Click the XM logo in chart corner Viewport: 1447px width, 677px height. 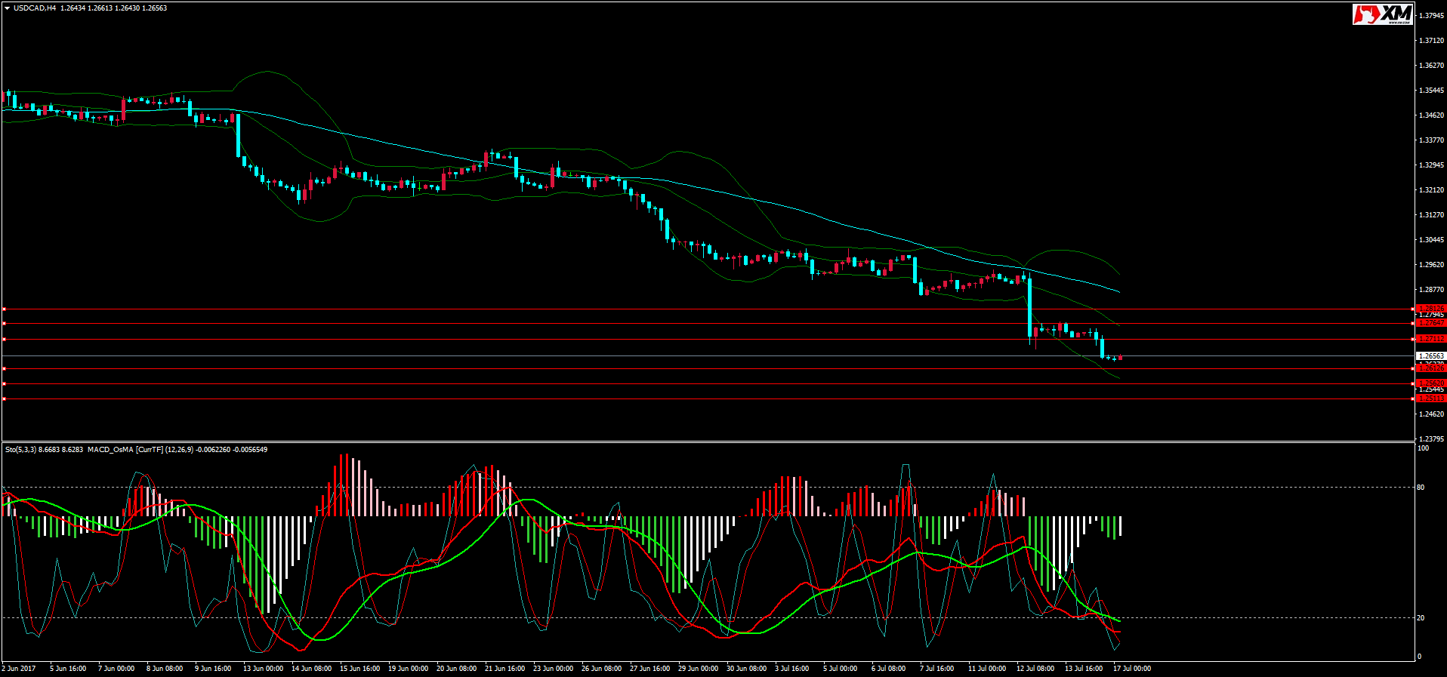1383,14
